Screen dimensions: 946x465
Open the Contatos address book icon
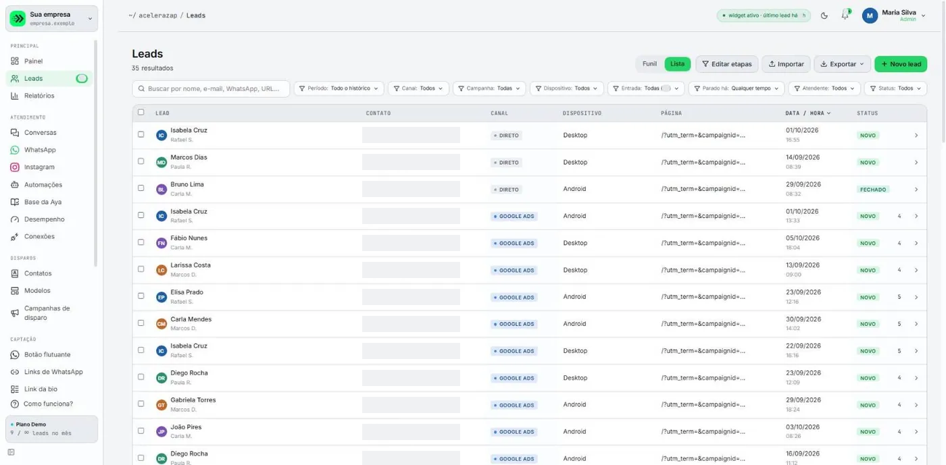15,273
